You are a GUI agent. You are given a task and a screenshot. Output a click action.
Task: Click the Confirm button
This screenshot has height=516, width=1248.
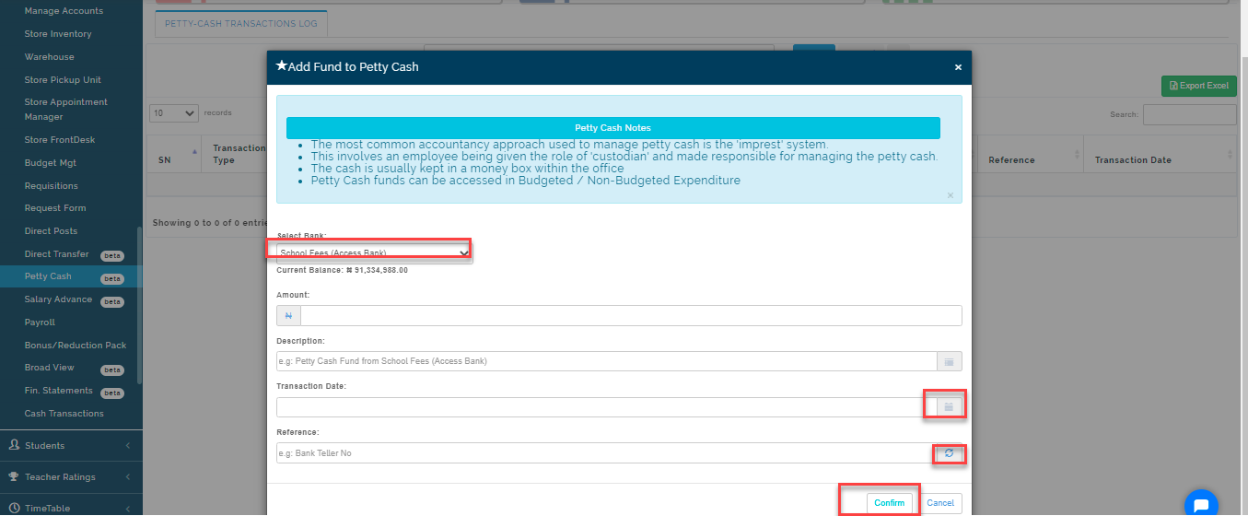(890, 503)
